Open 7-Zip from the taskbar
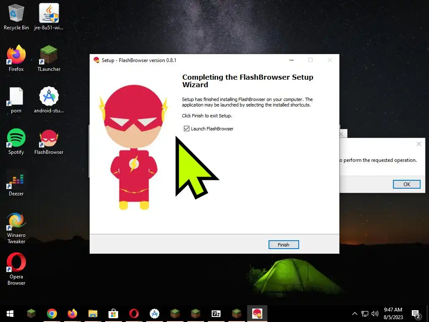429x322 pixels. 216,314
